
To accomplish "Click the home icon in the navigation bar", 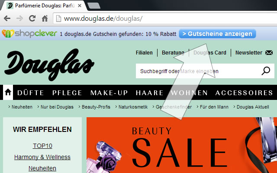I will (x=8, y=92).
